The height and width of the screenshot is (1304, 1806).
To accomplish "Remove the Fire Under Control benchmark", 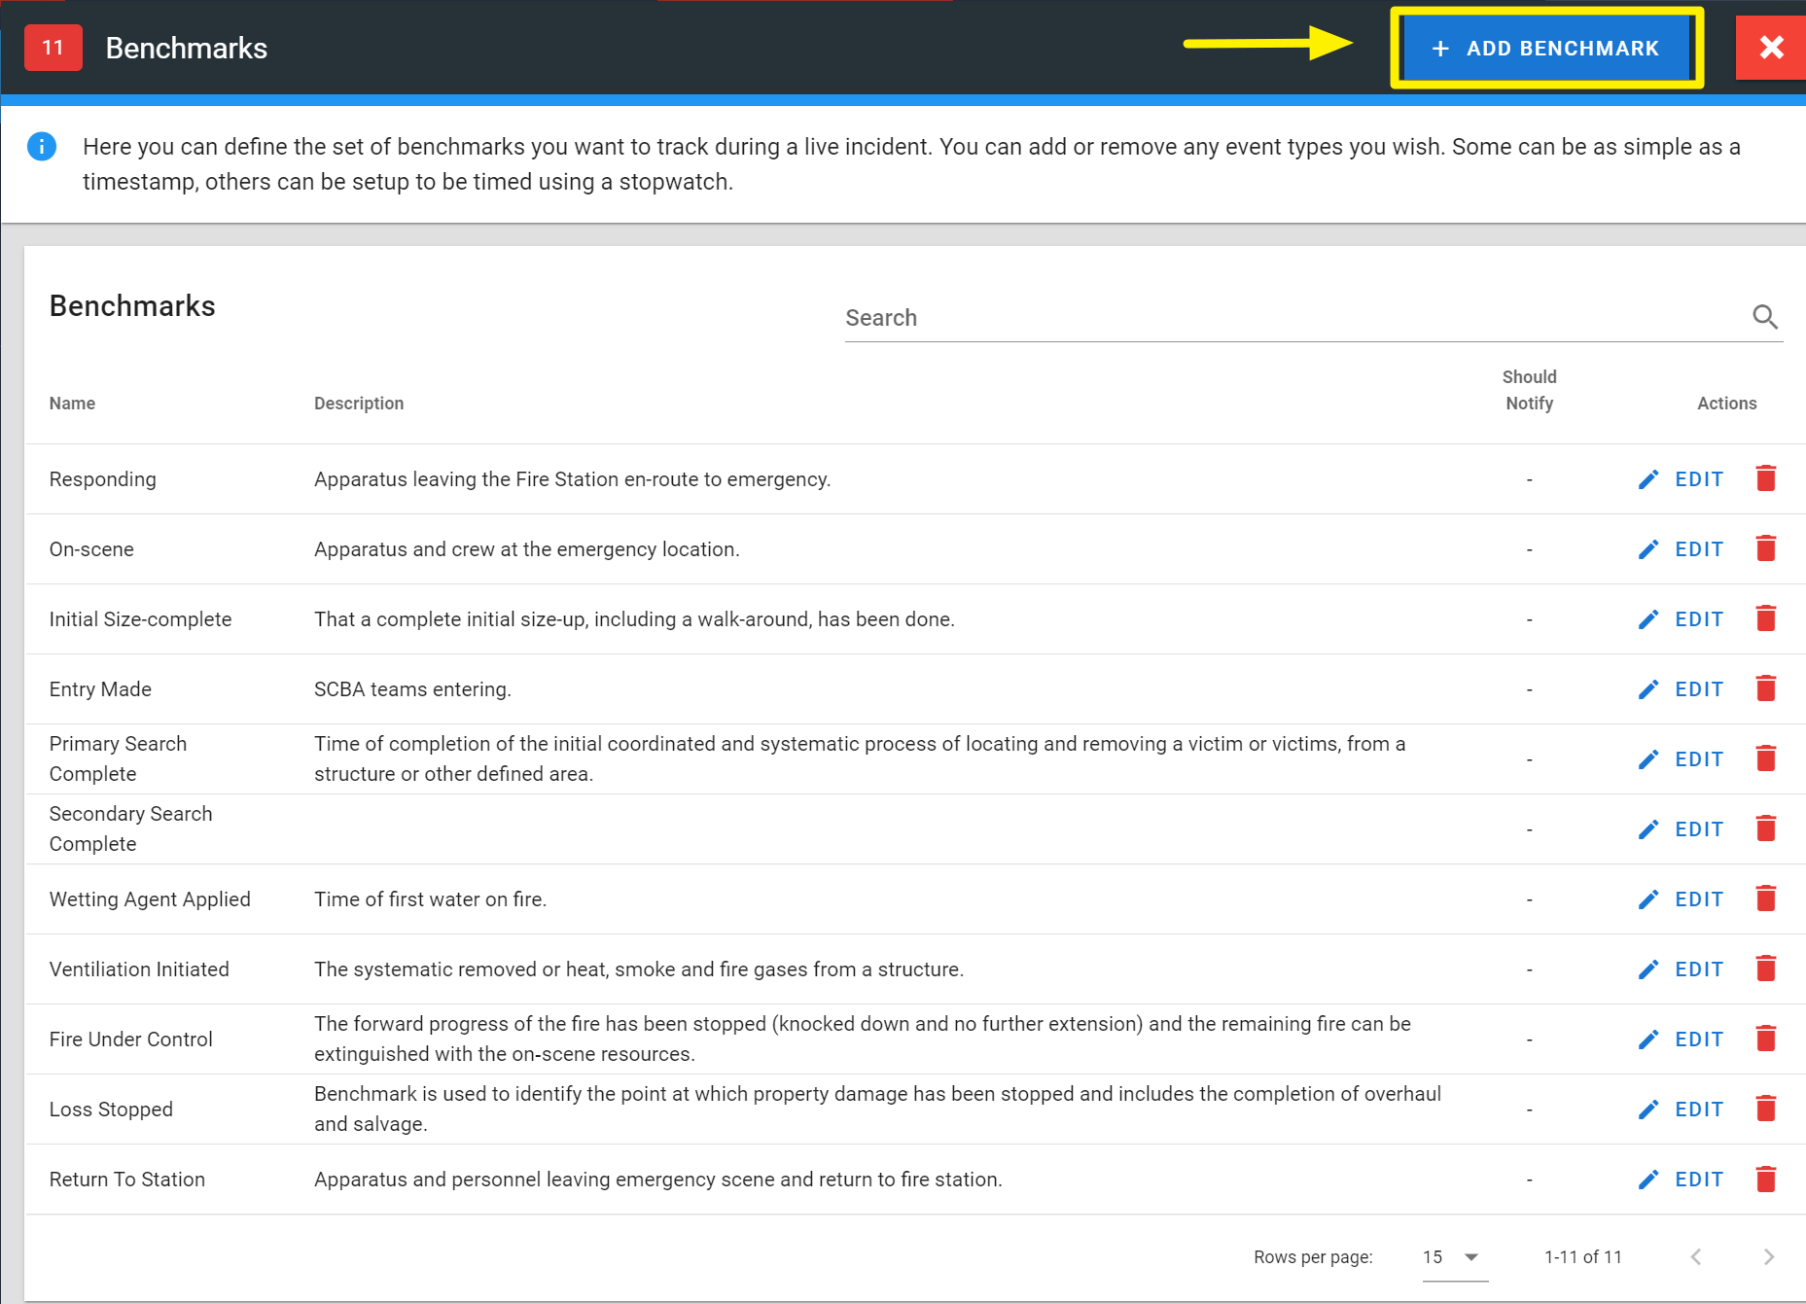I will tap(1765, 1039).
